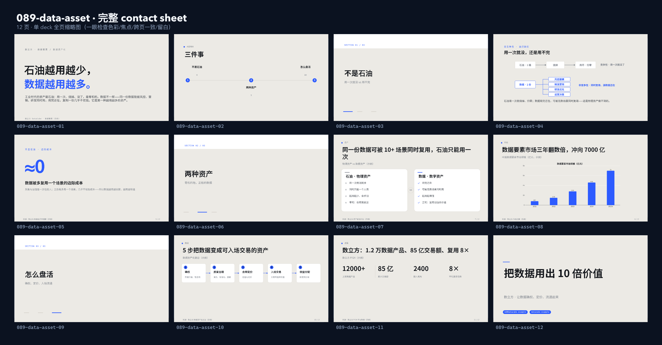Viewport: 662px width, 345px height.
Task: Open thumbnail of the 把数据用出 10 倍价值 closing slide
Action: pyautogui.click(x=570, y=279)
